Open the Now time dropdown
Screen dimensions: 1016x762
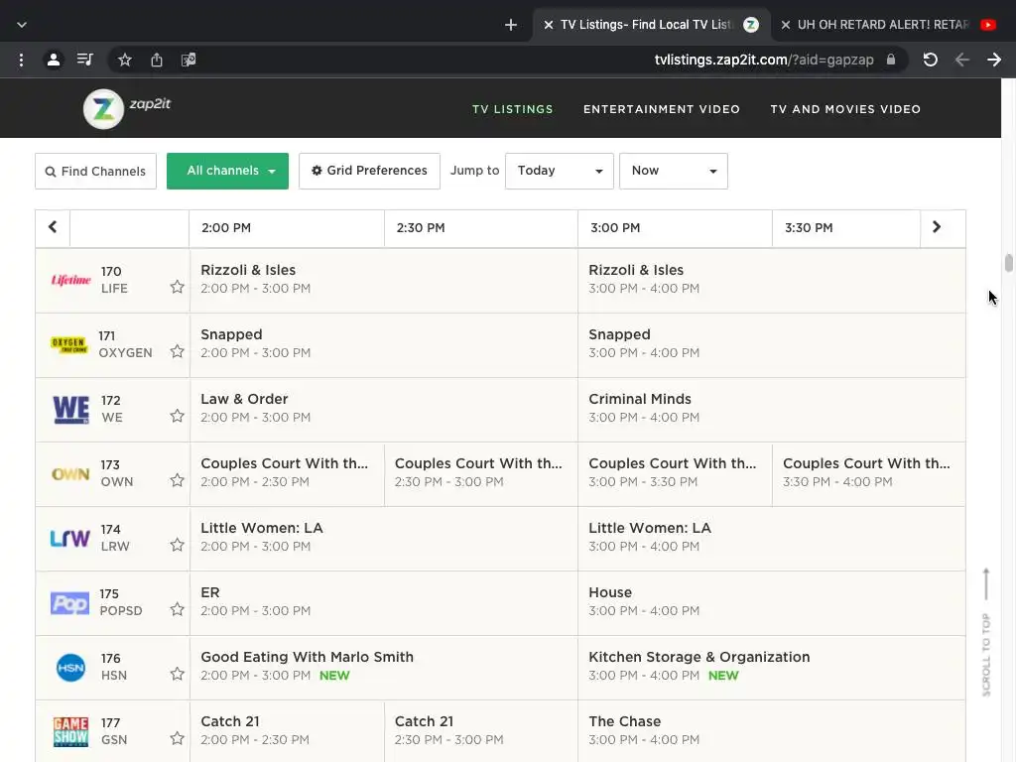click(674, 171)
